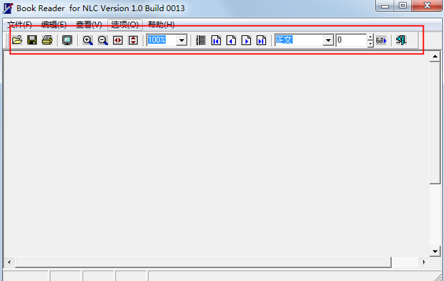Viewport: 444px width, 281px height.
Task: Fit page to width icon
Action: (x=118, y=40)
